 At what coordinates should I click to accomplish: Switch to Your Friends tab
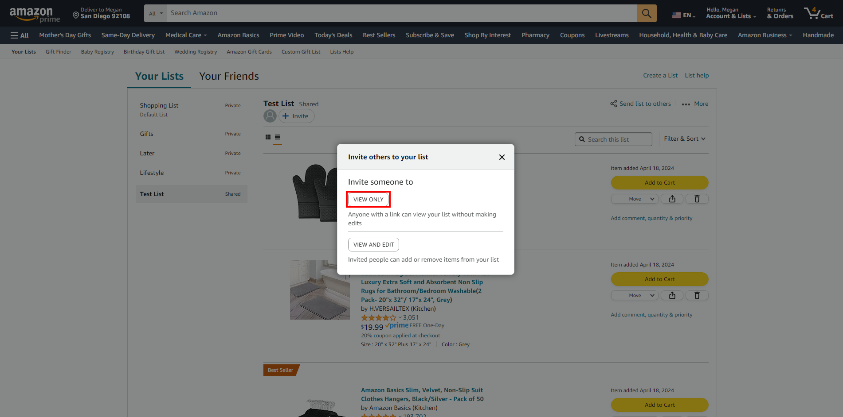coord(229,76)
